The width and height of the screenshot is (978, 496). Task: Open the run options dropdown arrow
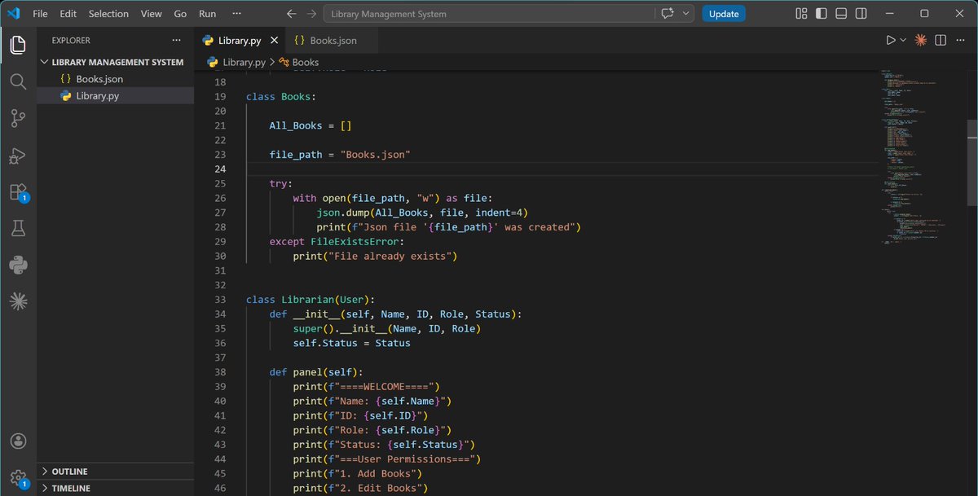point(903,40)
